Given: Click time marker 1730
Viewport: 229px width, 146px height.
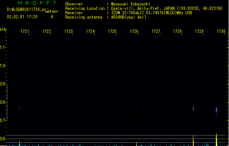Looking at the screenshot, I should (221, 31).
